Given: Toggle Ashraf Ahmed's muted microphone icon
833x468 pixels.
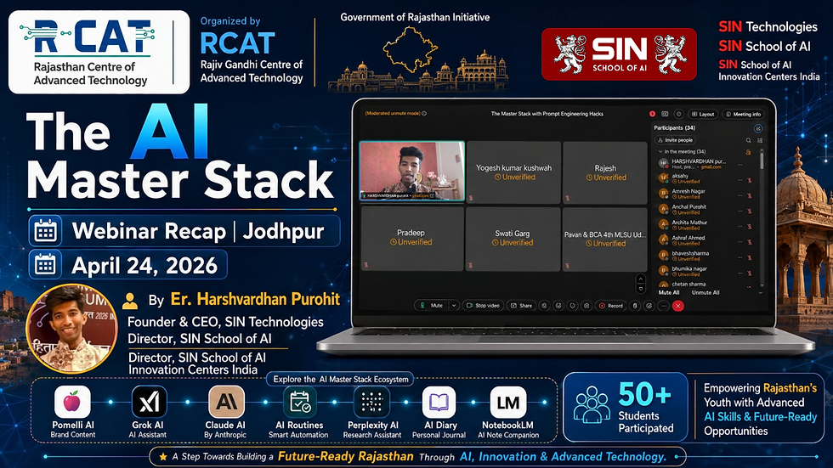Looking at the screenshot, I should click(x=750, y=242).
